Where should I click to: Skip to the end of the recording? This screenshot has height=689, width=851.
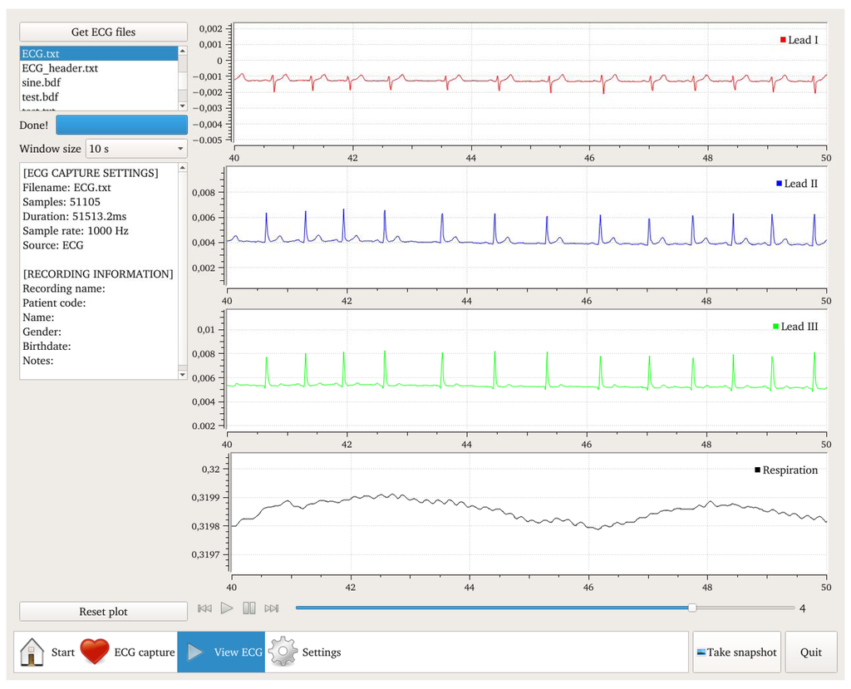(x=271, y=608)
